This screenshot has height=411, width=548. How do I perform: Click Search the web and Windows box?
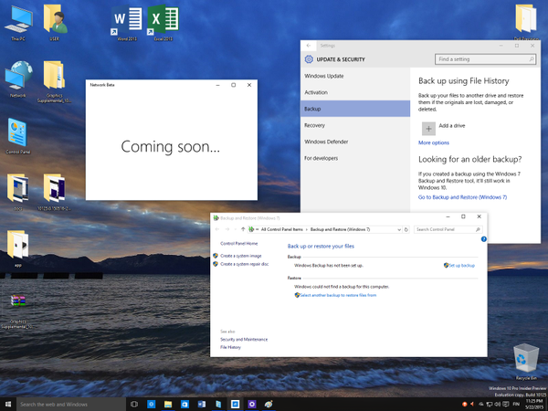71,405
